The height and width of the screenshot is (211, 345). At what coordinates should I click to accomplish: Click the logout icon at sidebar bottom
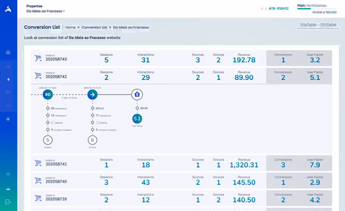pyautogui.click(x=8, y=202)
